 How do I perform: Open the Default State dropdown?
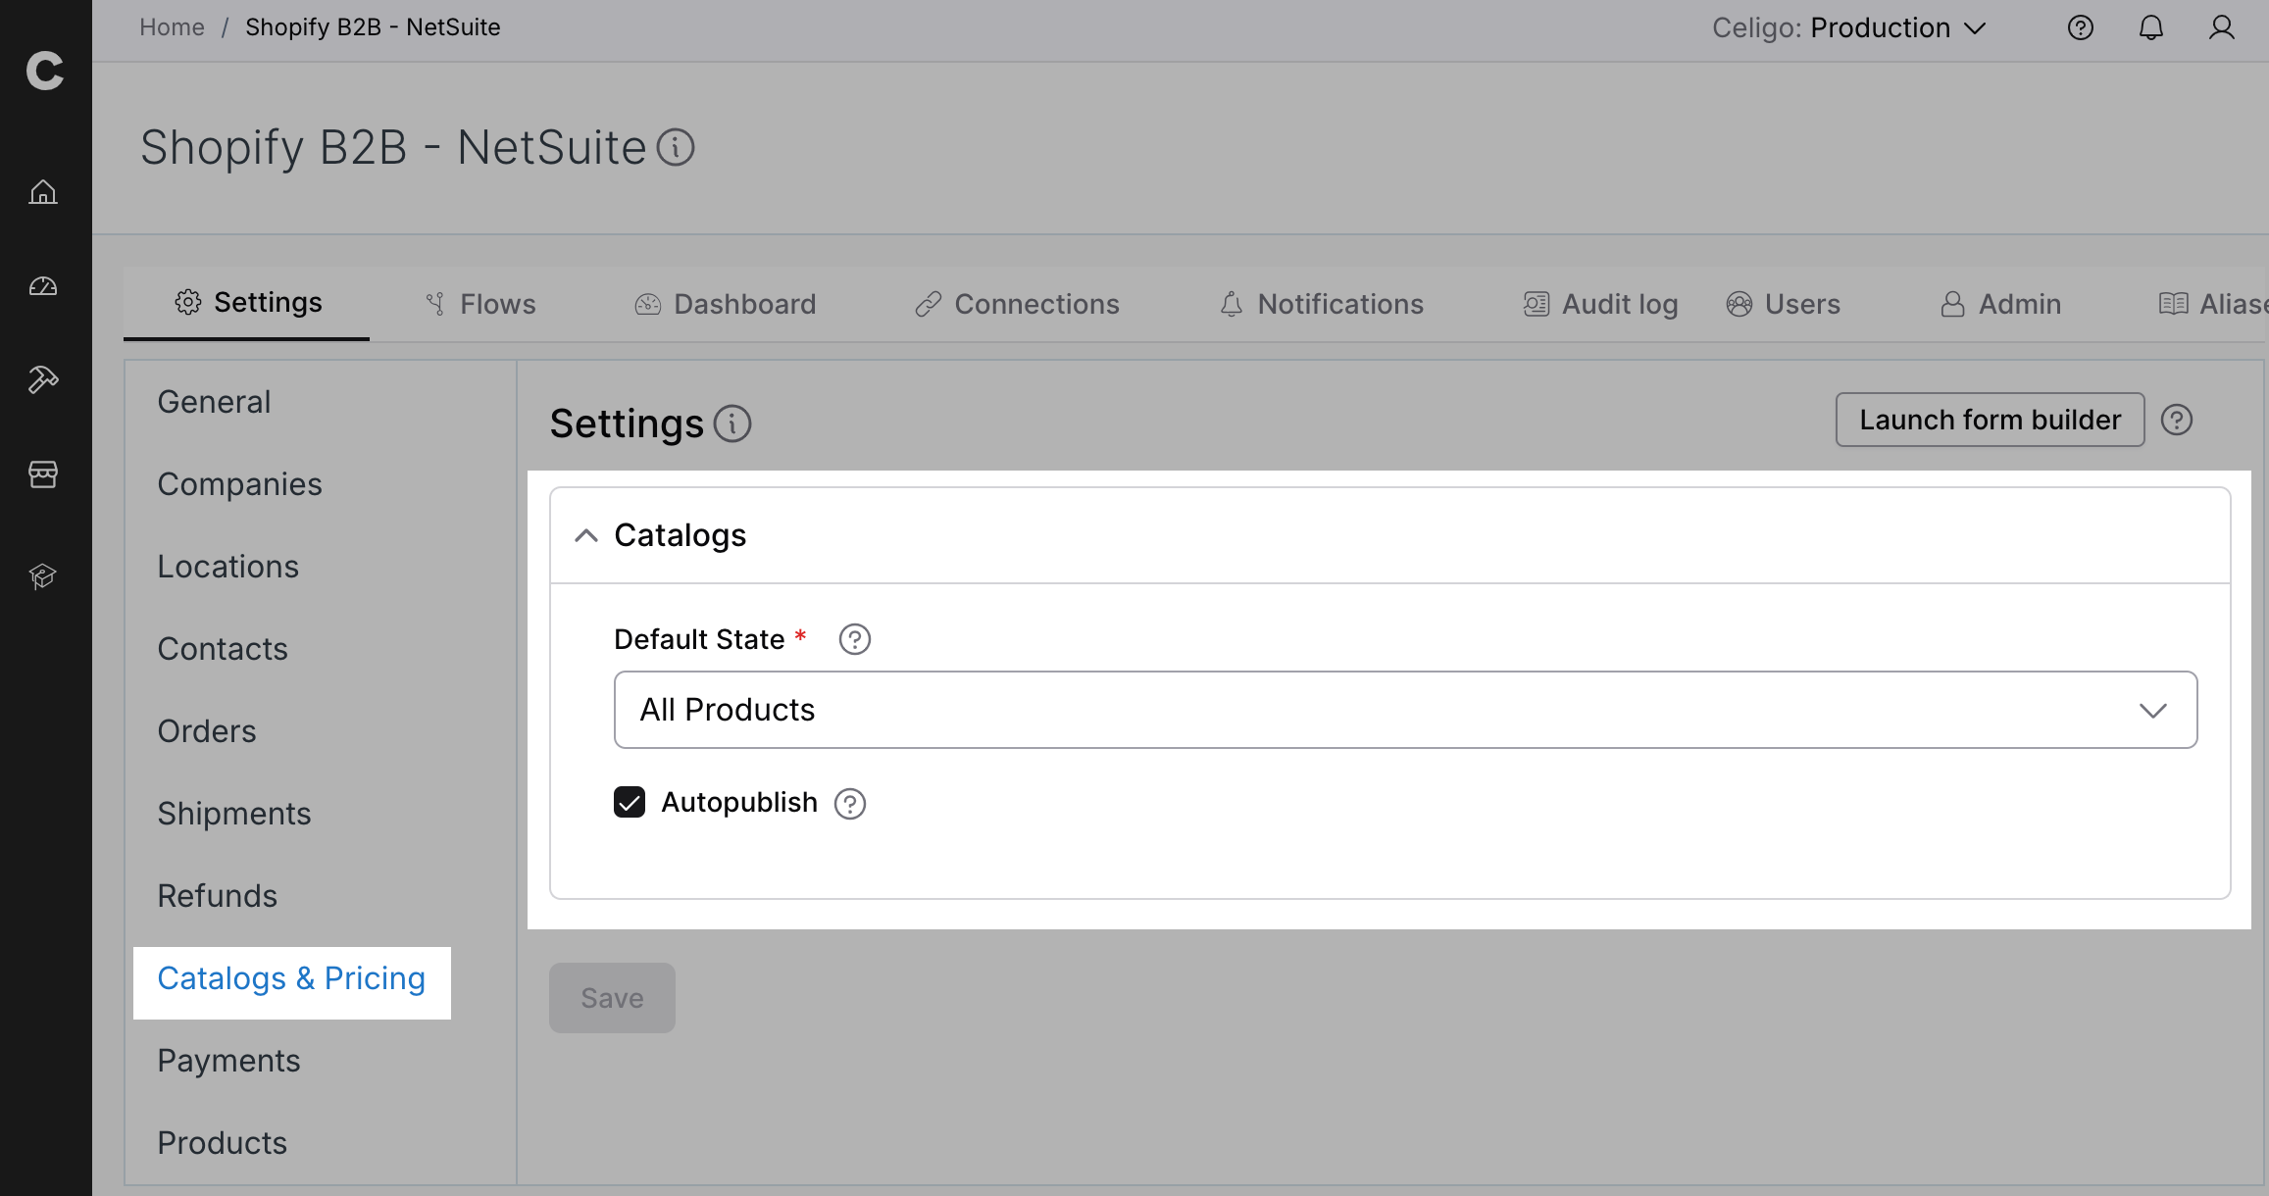click(x=1405, y=710)
